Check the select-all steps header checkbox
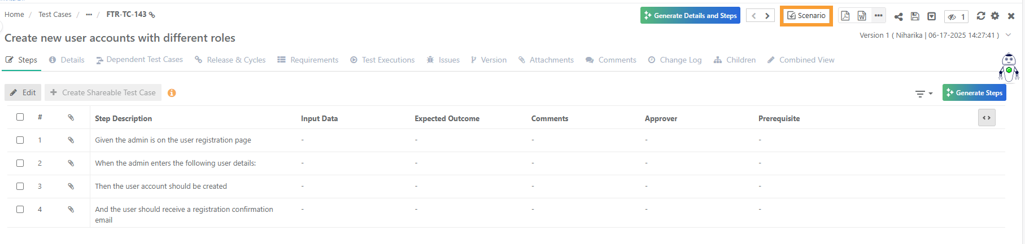This screenshot has height=244, width=1025. (20, 117)
